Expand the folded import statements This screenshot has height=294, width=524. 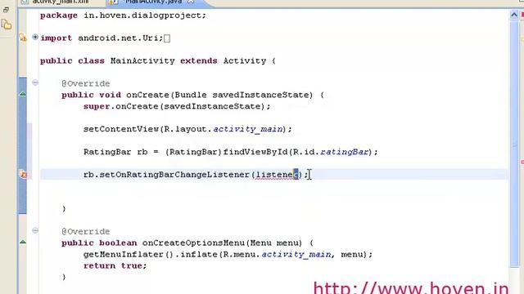tap(35, 37)
